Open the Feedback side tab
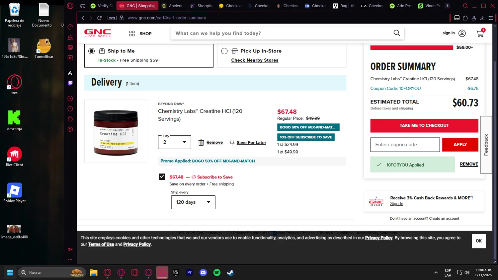 [x=486, y=145]
